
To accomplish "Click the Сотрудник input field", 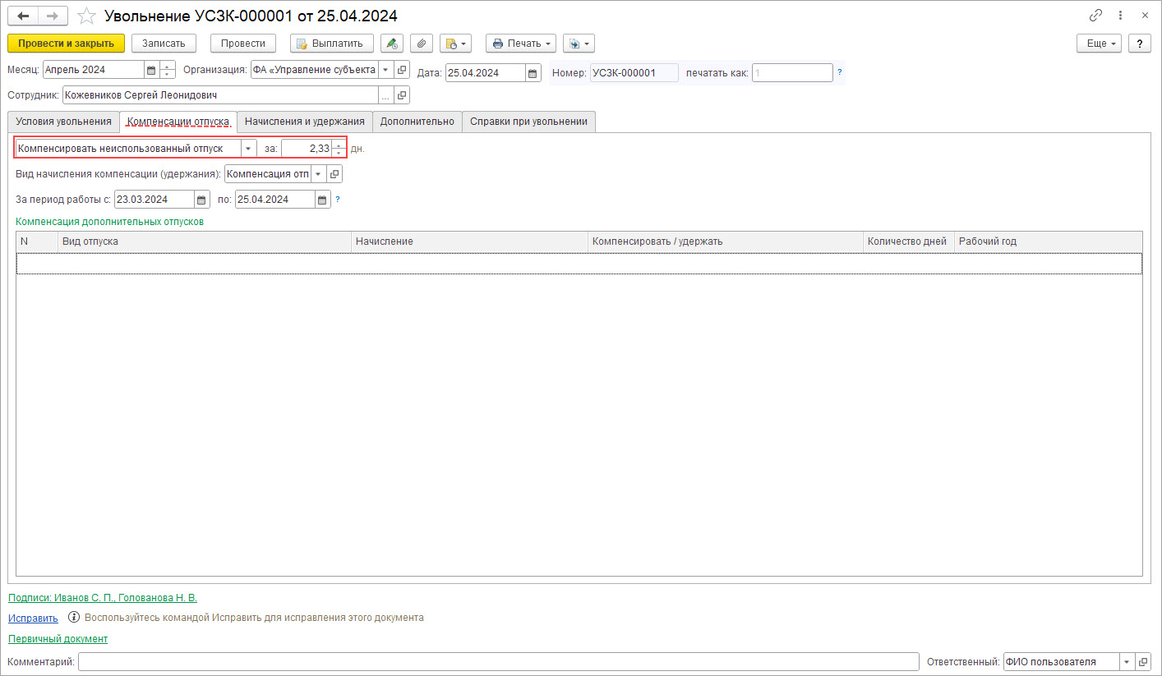I will (220, 95).
